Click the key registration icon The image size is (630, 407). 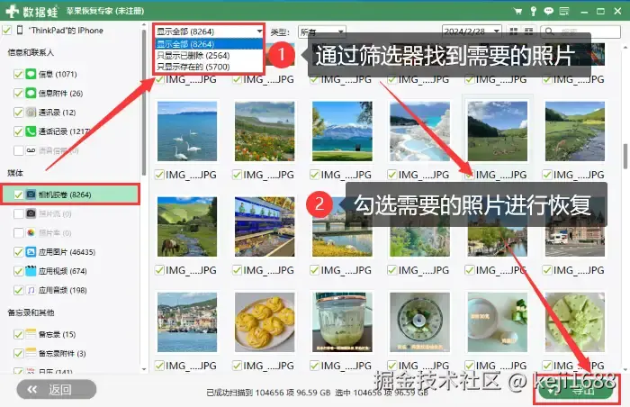pyautogui.click(x=533, y=12)
